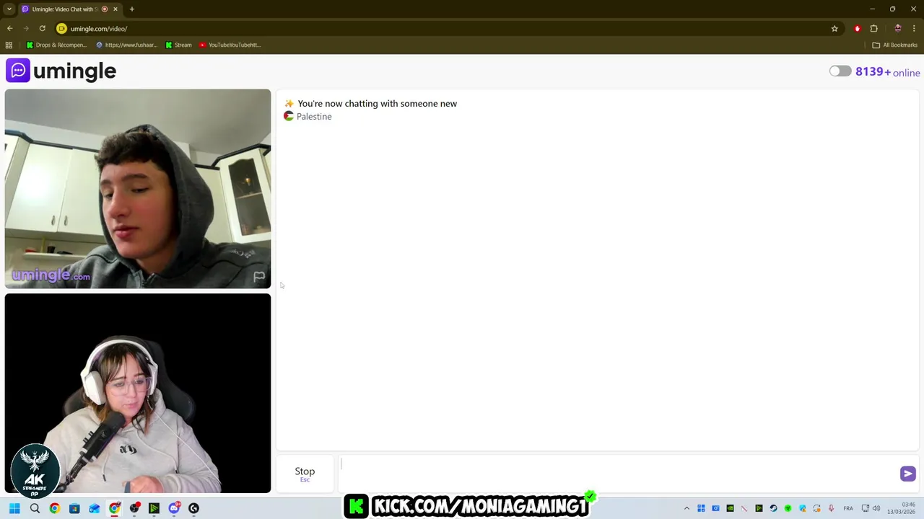The width and height of the screenshot is (924, 519).
Task: Open Logitech G HUB from the taskbar
Action: [x=193, y=508]
